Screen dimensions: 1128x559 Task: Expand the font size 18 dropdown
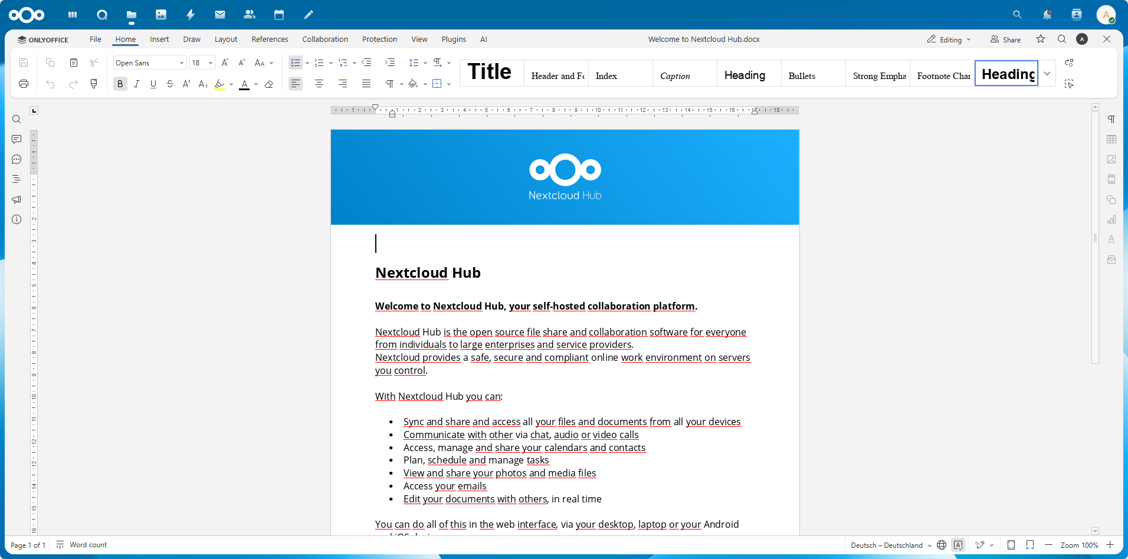[x=210, y=63]
